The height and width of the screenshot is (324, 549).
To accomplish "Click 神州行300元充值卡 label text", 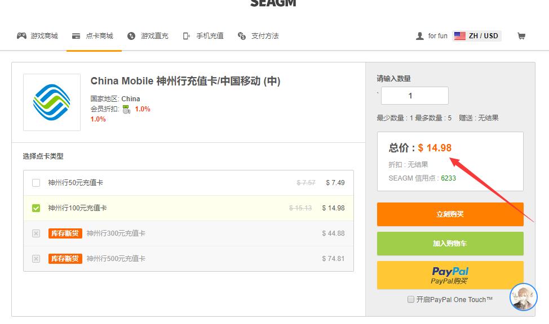I will pos(116,233).
